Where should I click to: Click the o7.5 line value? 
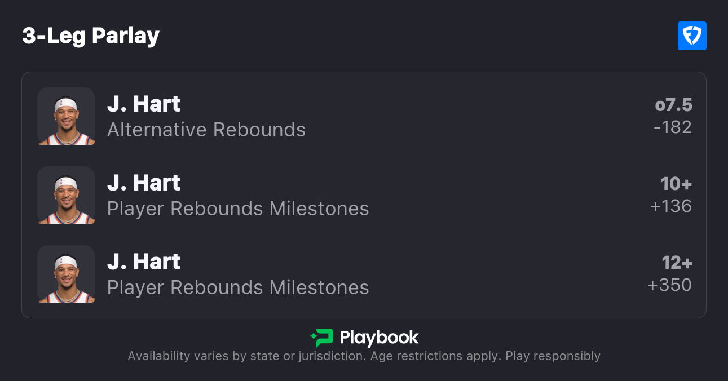pyautogui.click(x=673, y=105)
